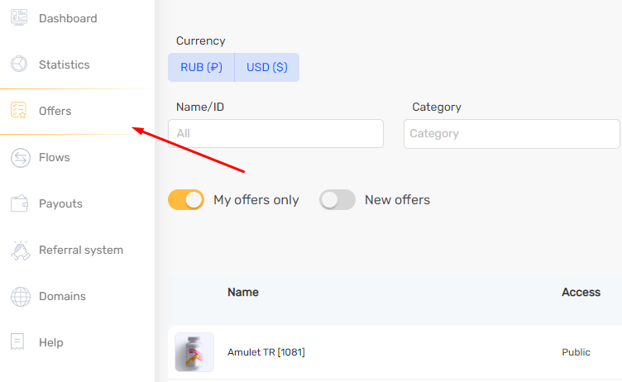
Task: Click the Help document icon
Action: coord(19,342)
